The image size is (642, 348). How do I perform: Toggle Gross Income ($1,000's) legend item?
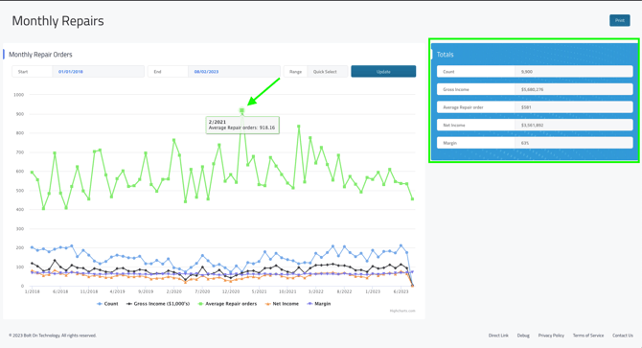158,304
